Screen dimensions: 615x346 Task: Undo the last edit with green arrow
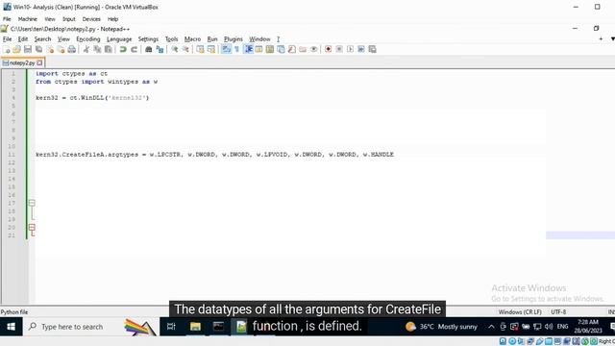pyautogui.click(x=123, y=49)
